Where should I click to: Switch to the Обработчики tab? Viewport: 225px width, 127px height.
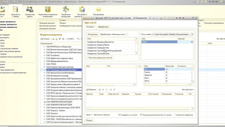pos(103,27)
